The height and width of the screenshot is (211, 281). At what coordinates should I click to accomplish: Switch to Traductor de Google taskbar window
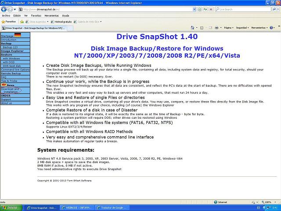[112, 208]
